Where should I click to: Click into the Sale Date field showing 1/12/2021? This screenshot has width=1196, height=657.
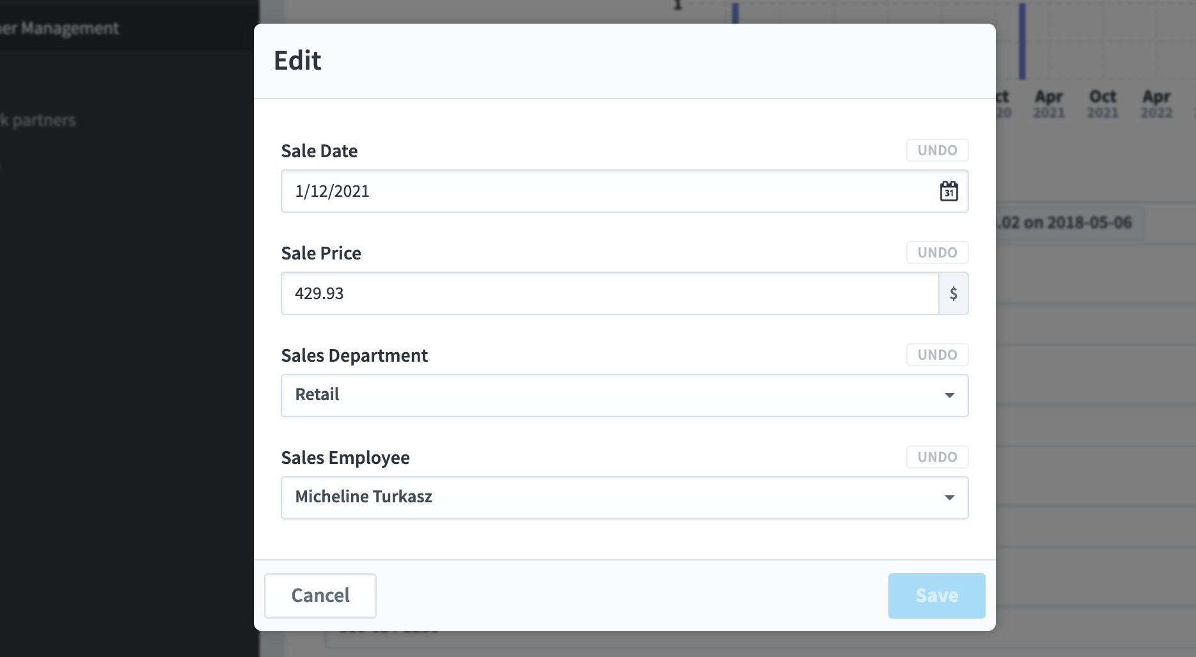coord(624,191)
